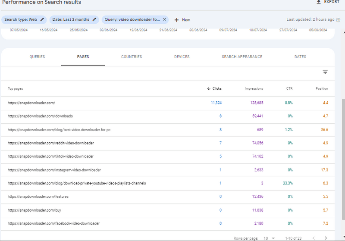The width and height of the screenshot is (345, 241).
Task: Sort by Impressions column header
Action: pos(254,88)
